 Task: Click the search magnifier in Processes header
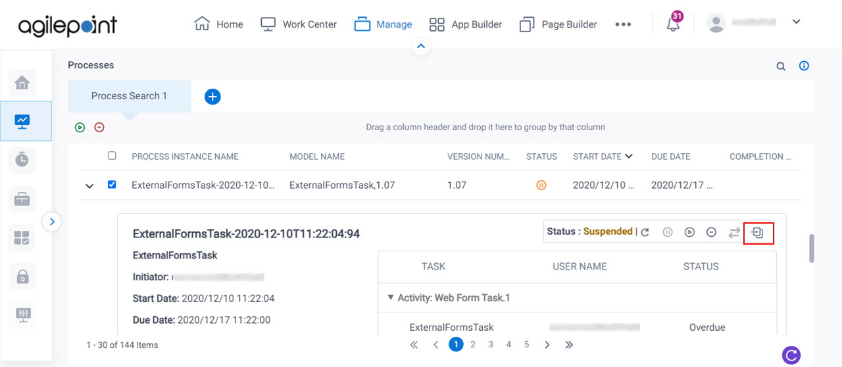tap(781, 66)
